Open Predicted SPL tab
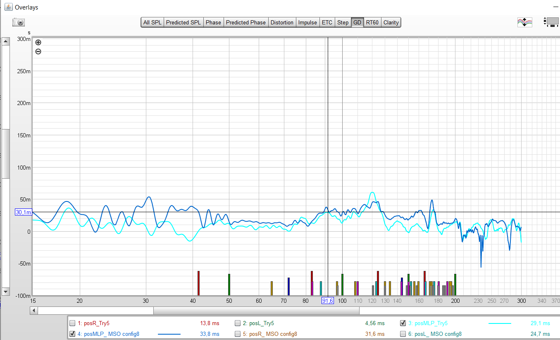This screenshot has height=340, width=560. pyautogui.click(x=183, y=22)
